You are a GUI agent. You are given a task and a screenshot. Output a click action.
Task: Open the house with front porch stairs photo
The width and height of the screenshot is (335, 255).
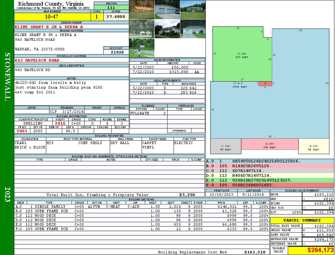click(x=167, y=29)
